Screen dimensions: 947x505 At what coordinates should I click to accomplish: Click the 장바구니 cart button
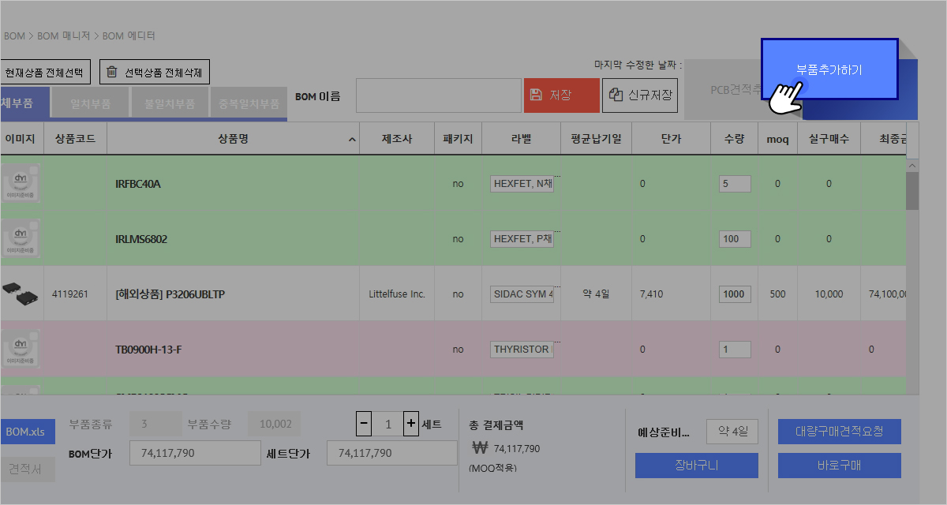[696, 466]
